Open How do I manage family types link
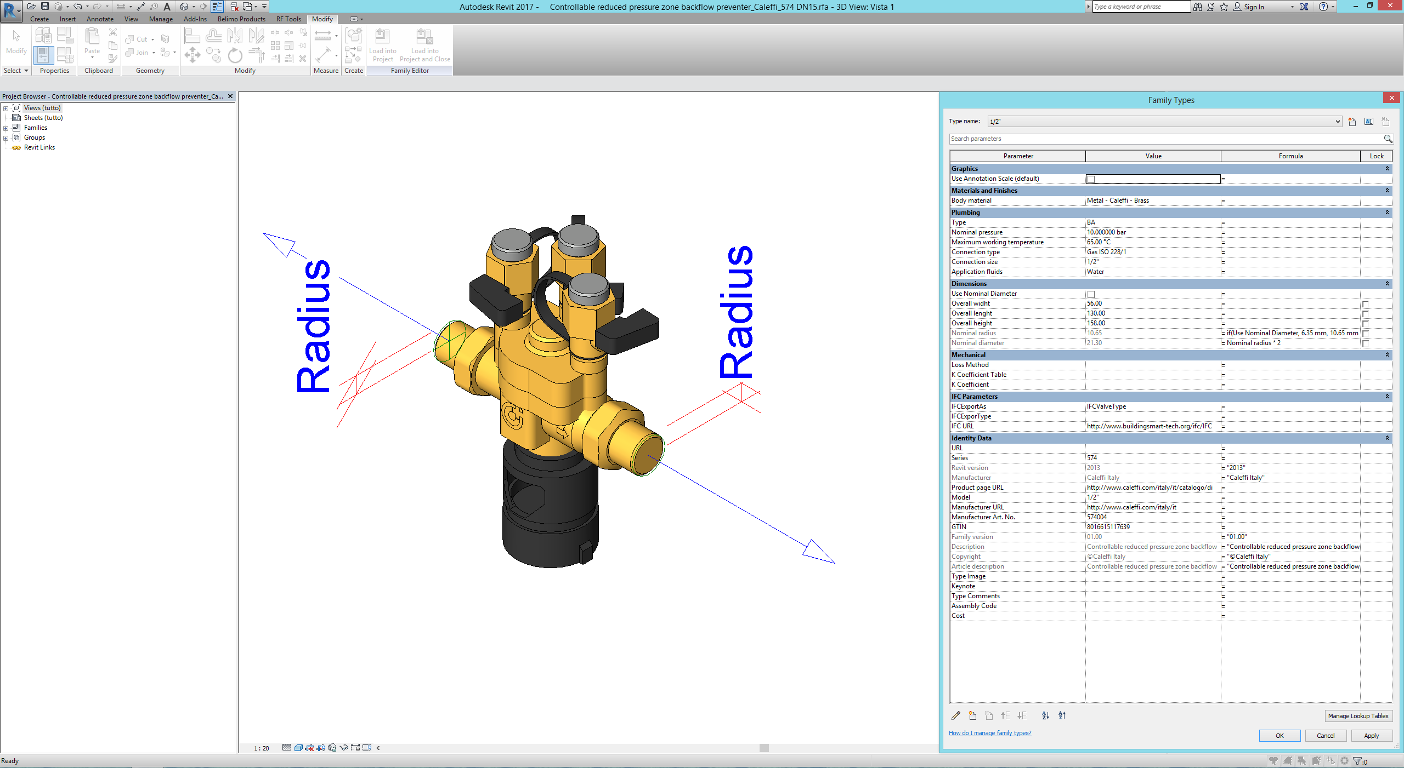Viewport: 1404px width, 768px height. tap(990, 733)
